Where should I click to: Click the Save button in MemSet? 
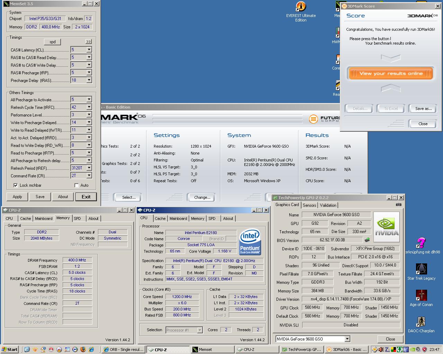40,197
